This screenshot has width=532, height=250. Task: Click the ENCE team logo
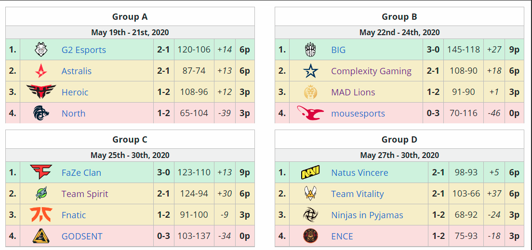point(310,236)
